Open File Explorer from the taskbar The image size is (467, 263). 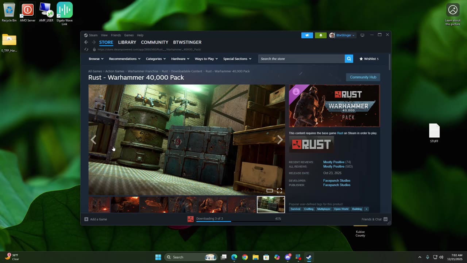[255, 257]
